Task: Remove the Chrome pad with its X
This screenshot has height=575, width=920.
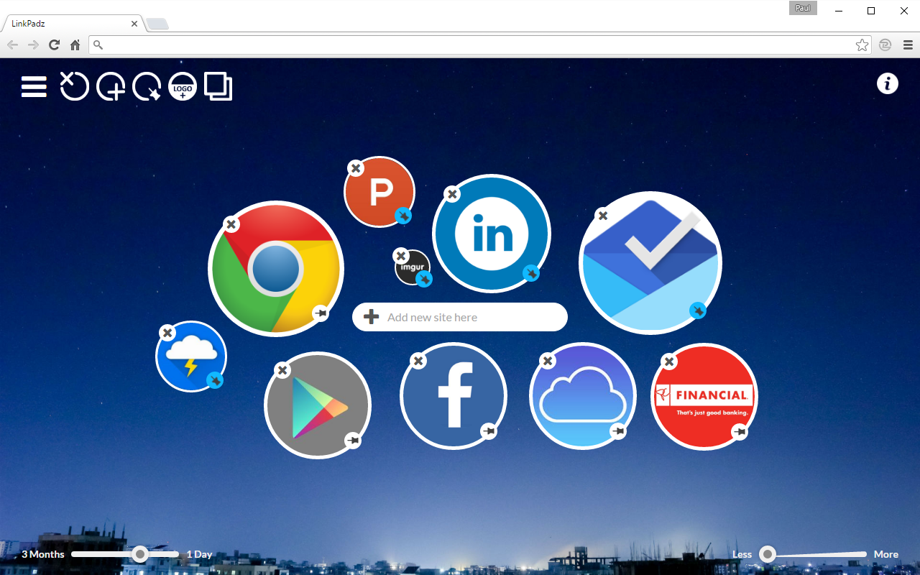Action: 231,224
